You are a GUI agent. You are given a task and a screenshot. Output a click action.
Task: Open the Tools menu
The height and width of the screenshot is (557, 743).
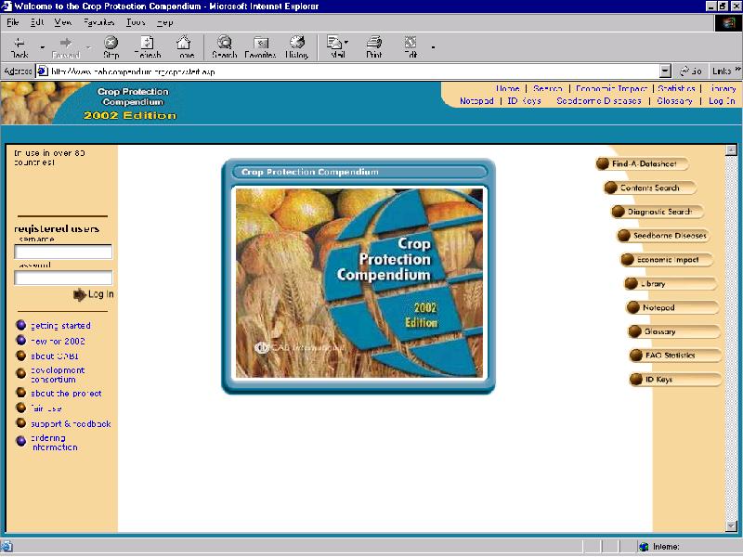point(136,22)
